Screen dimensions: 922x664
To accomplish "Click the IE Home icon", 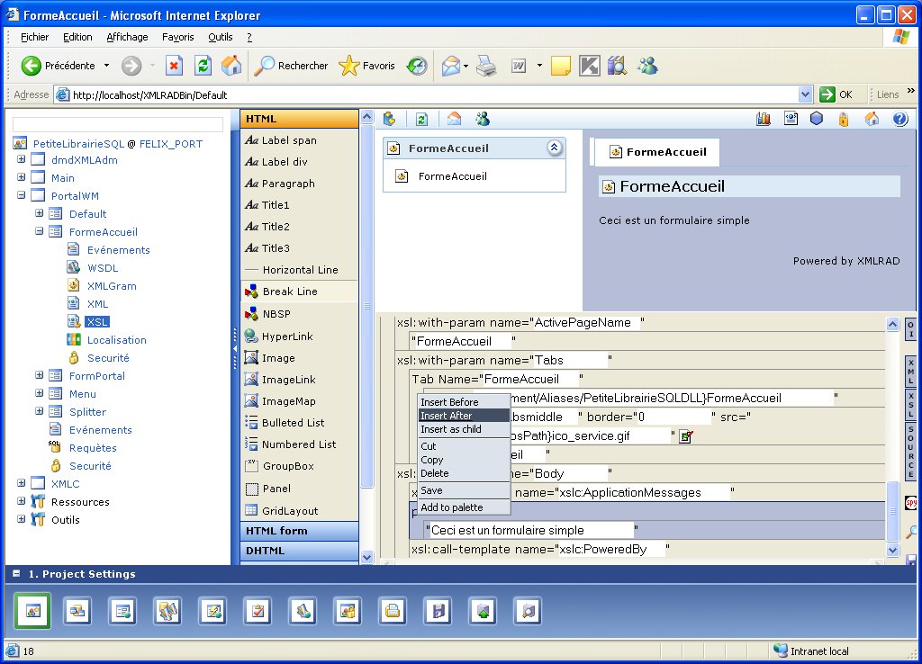I will 231,66.
